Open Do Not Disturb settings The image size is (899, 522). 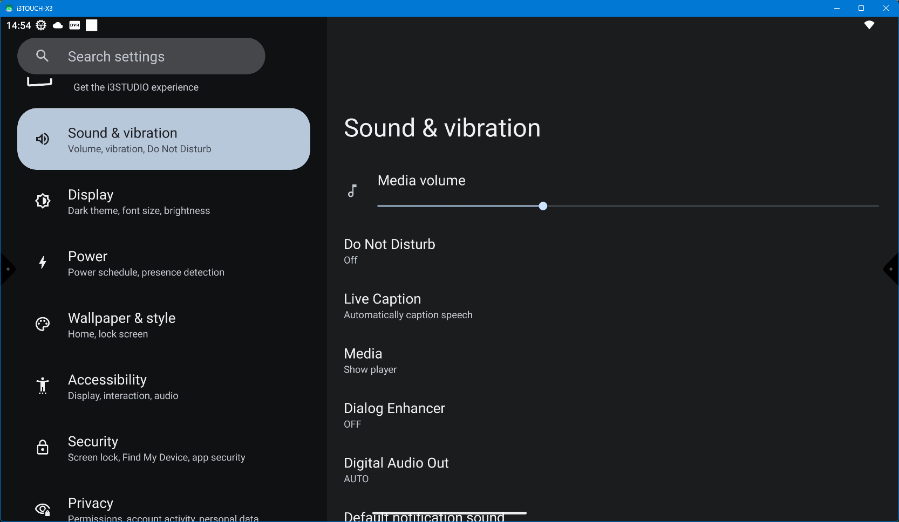tap(389, 251)
